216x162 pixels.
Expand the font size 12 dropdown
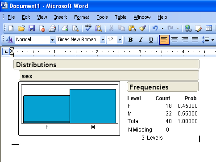pyautogui.click(x=120, y=40)
